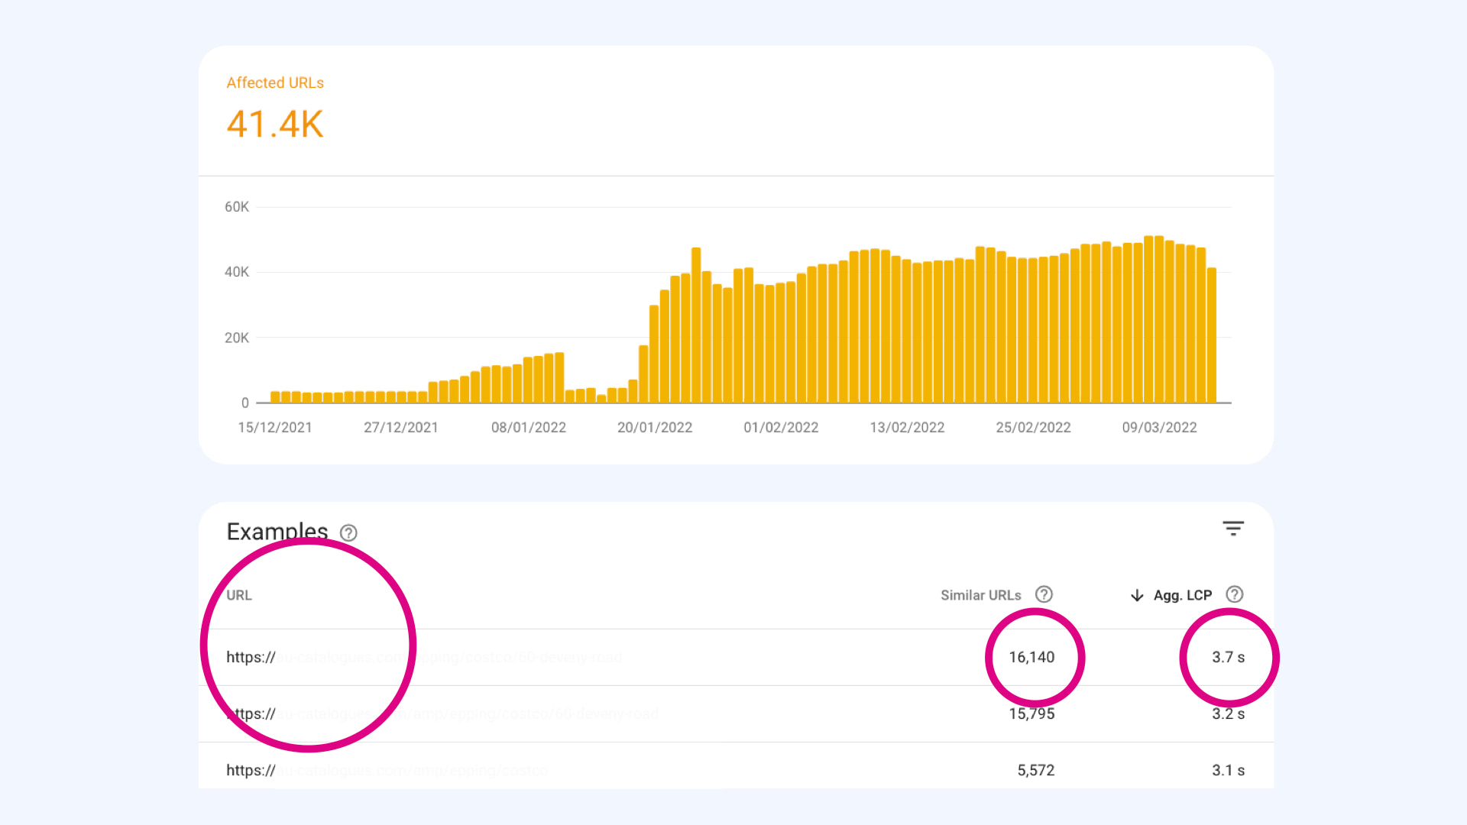
Task: Click the first bar at 15/12/2021
Action: click(275, 396)
